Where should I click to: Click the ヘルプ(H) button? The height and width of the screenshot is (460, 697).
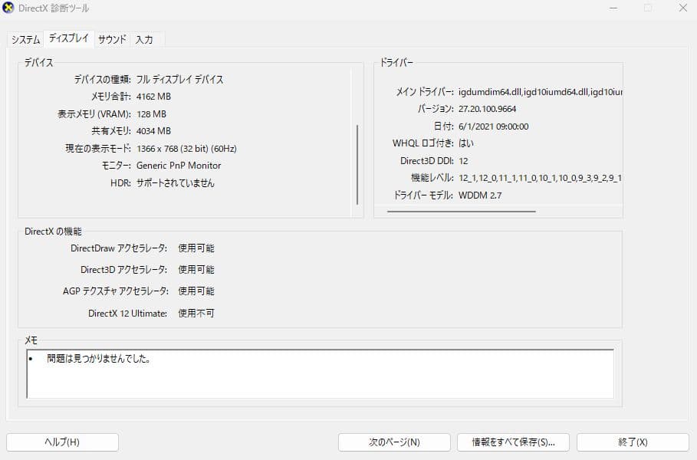(x=62, y=442)
